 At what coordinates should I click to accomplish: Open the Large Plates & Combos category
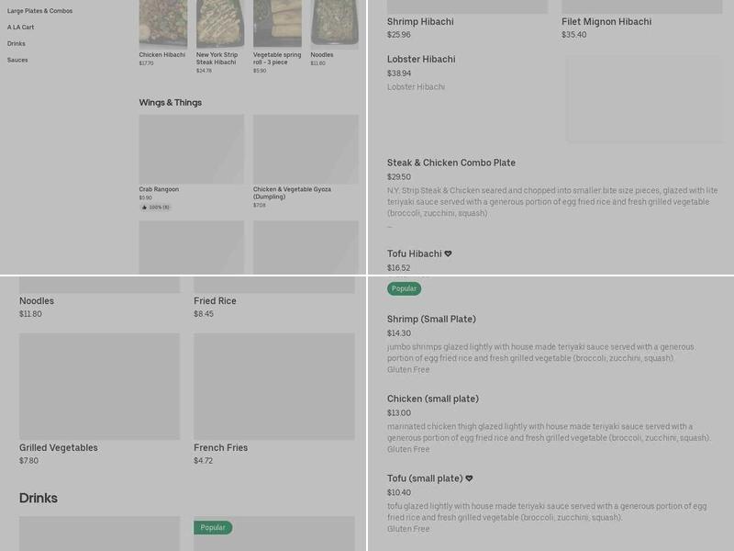pos(39,11)
